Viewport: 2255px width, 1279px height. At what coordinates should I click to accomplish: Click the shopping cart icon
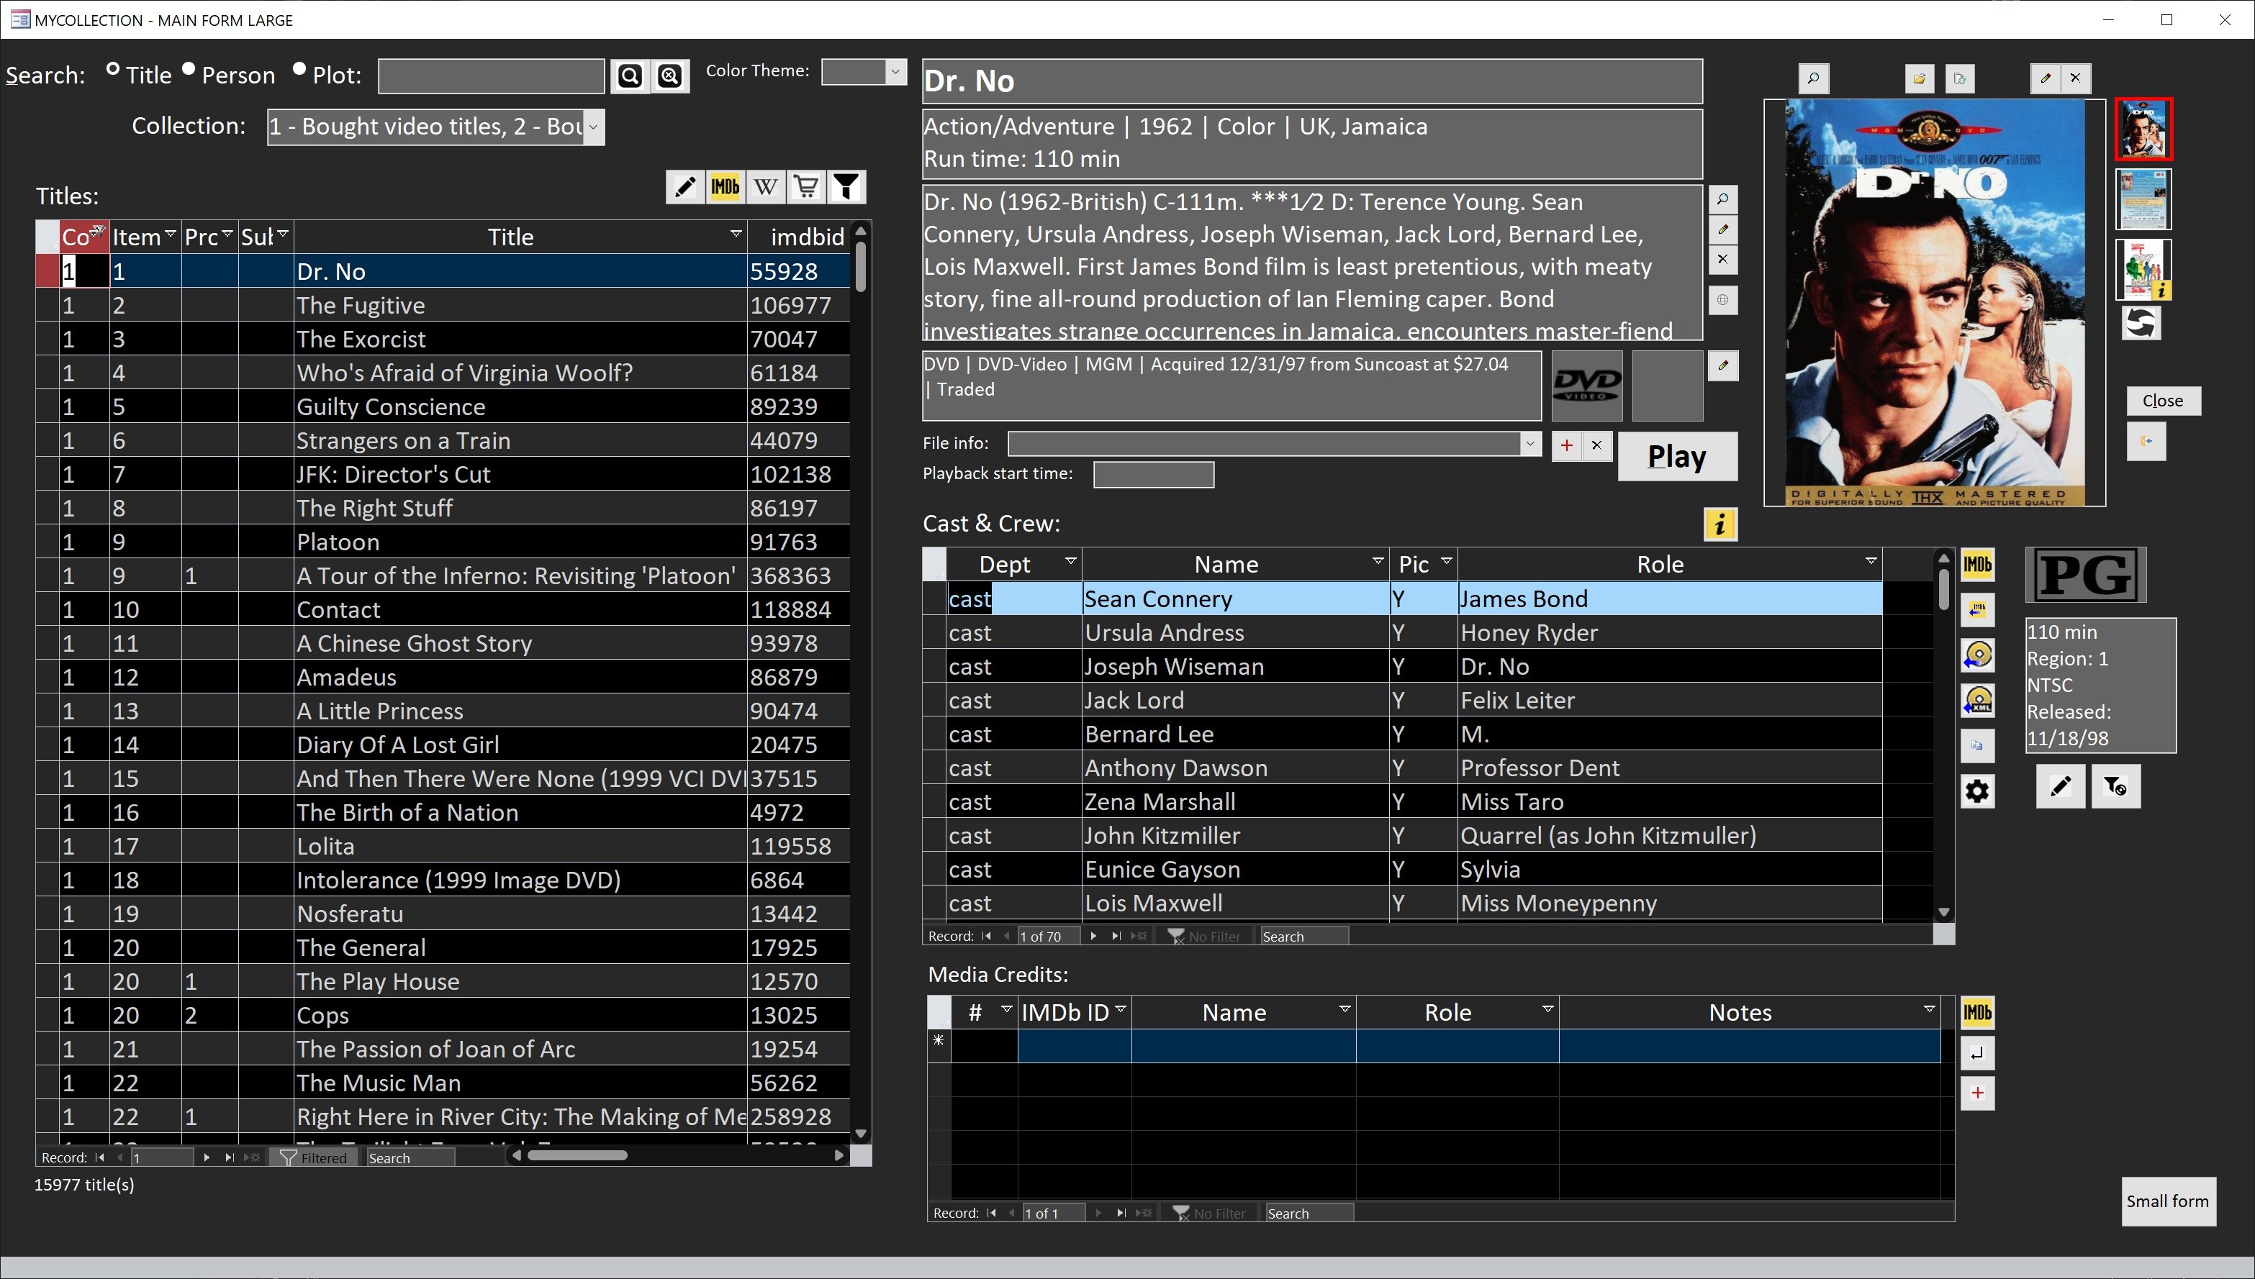coord(806,186)
